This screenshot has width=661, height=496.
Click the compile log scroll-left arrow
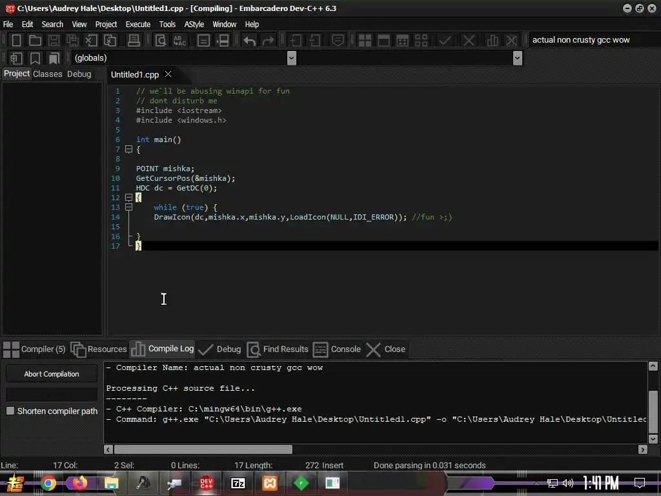[108, 449]
